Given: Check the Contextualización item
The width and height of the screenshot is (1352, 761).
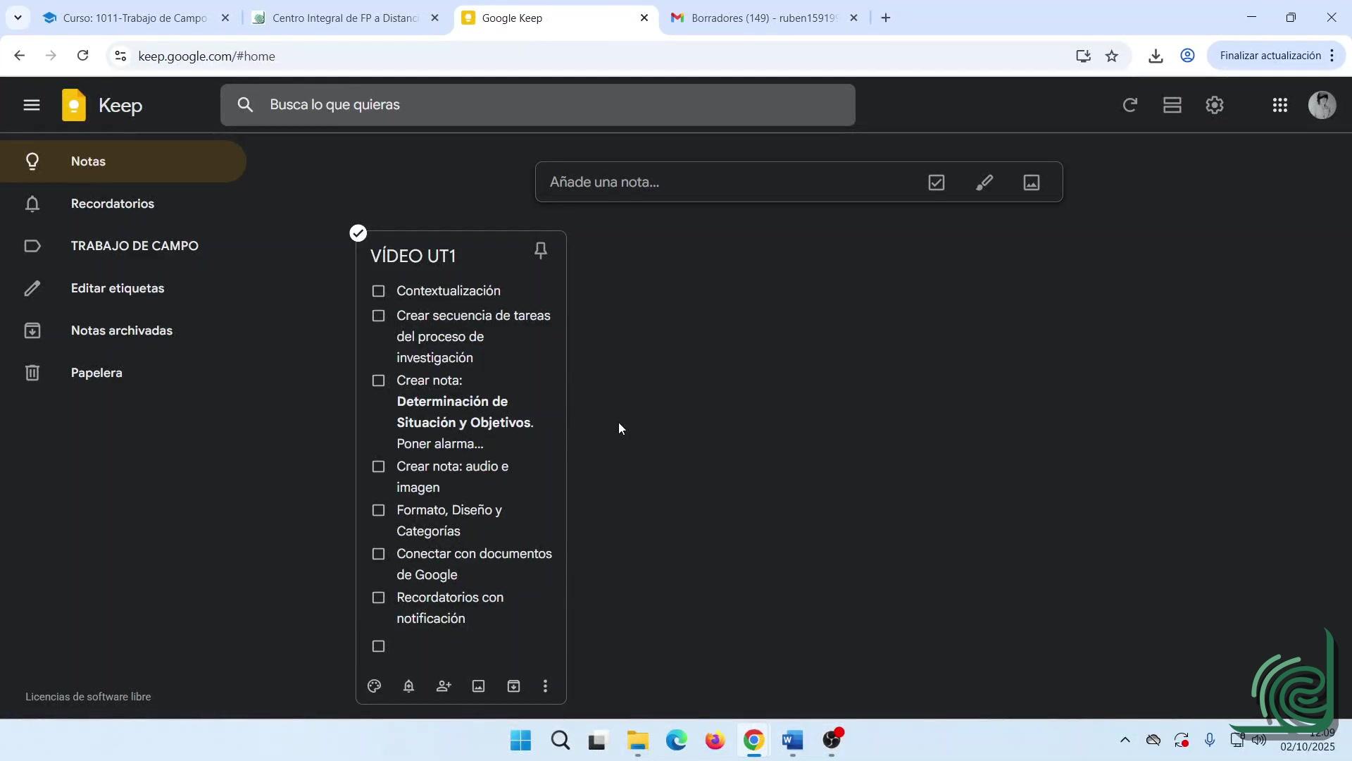Looking at the screenshot, I should point(378,291).
